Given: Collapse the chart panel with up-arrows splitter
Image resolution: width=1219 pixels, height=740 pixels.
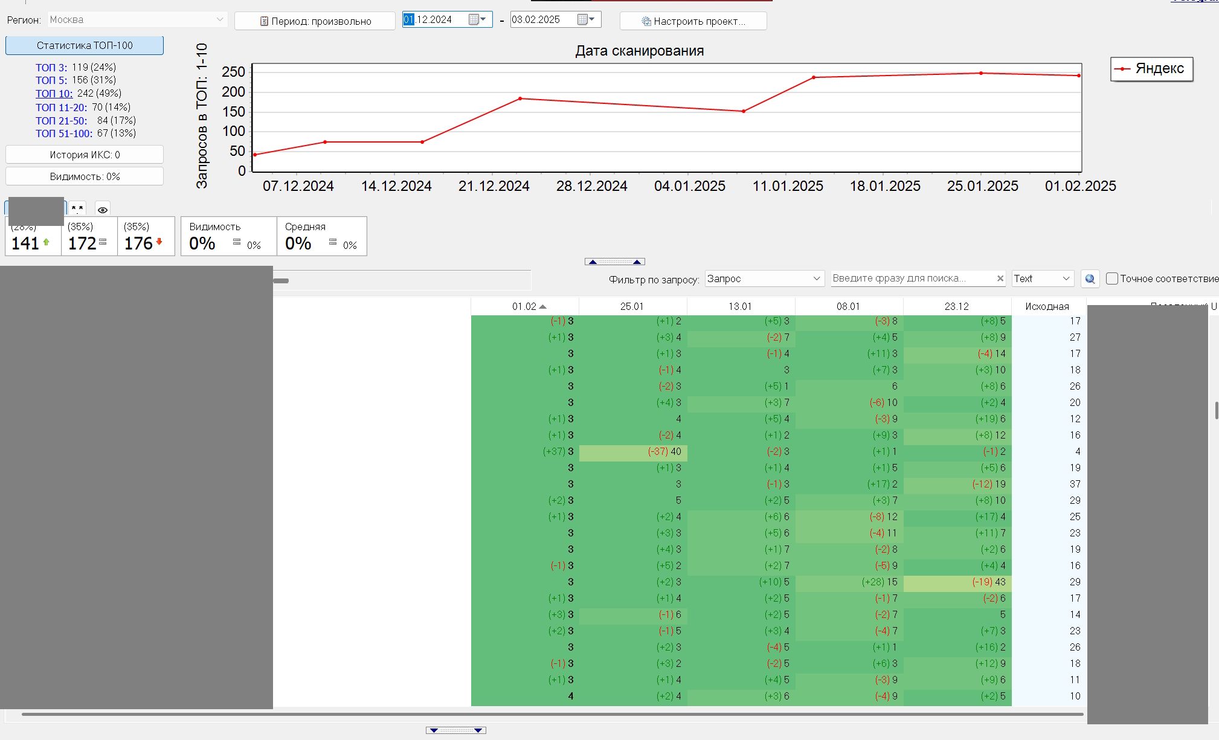Looking at the screenshot, I should coord(614,262).
